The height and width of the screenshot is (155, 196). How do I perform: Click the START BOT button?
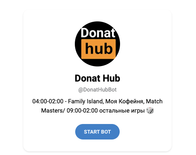[x=97, y=132]
